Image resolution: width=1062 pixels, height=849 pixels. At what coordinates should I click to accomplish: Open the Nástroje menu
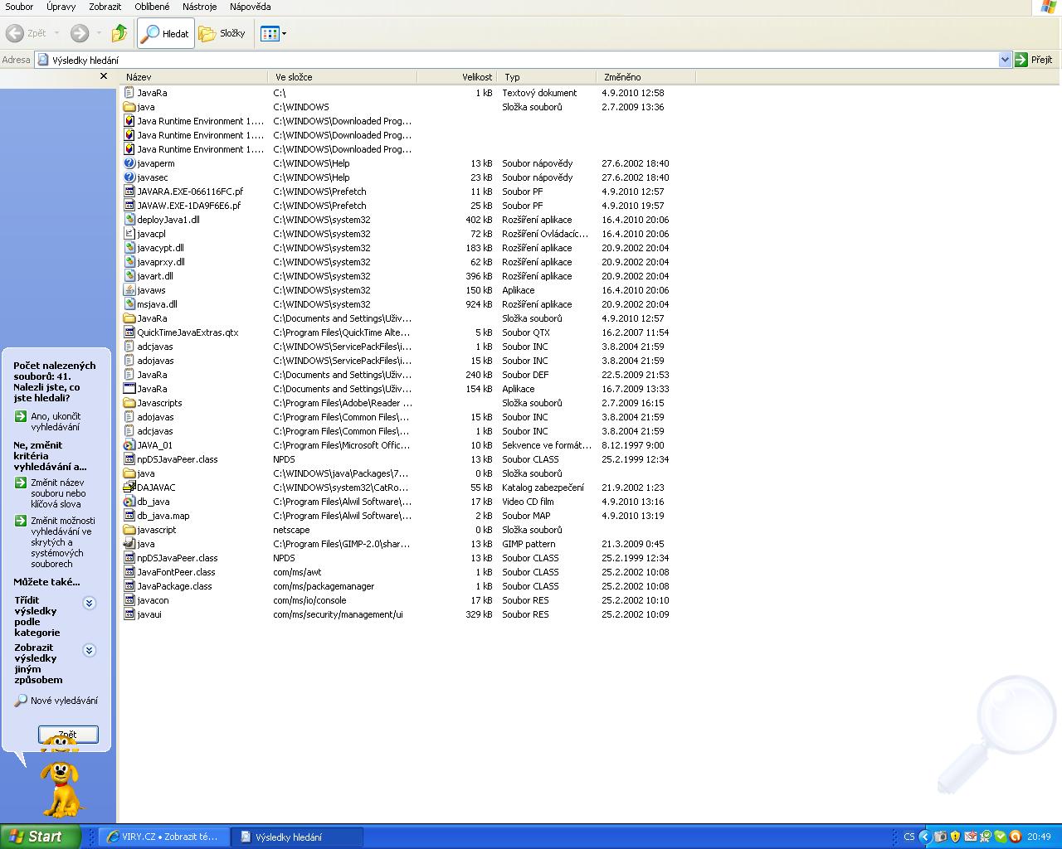tap(199, 7)
